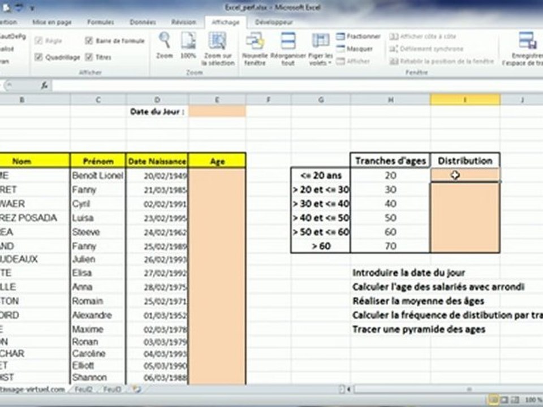This screenshot has height=407, width=543.
Task: Open the Formules tab
Action: 101,22
